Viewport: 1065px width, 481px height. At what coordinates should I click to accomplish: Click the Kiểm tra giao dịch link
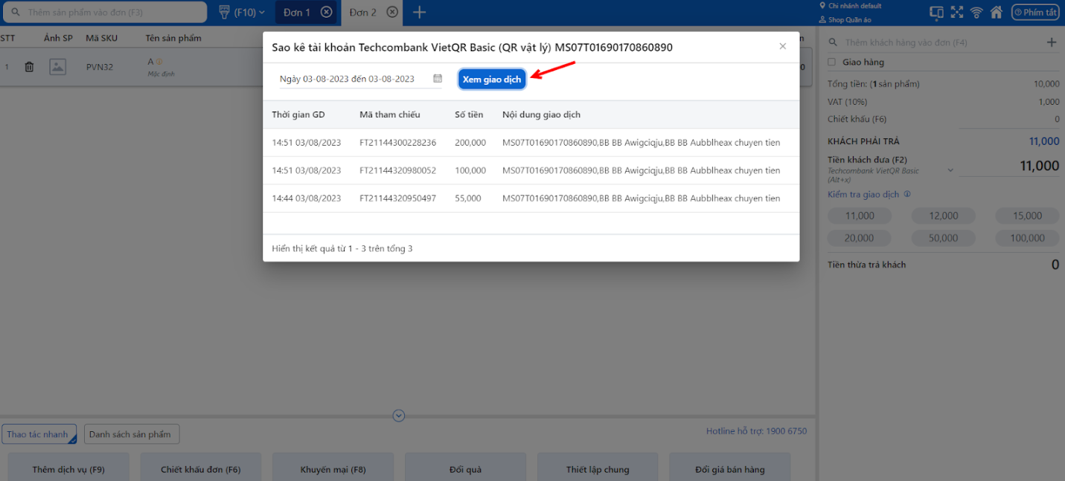[x=863, y=195]
